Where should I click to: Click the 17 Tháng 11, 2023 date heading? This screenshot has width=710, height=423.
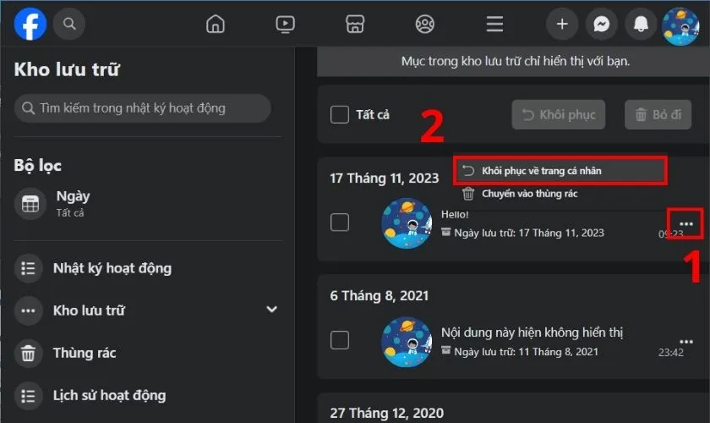coord(385,179)
